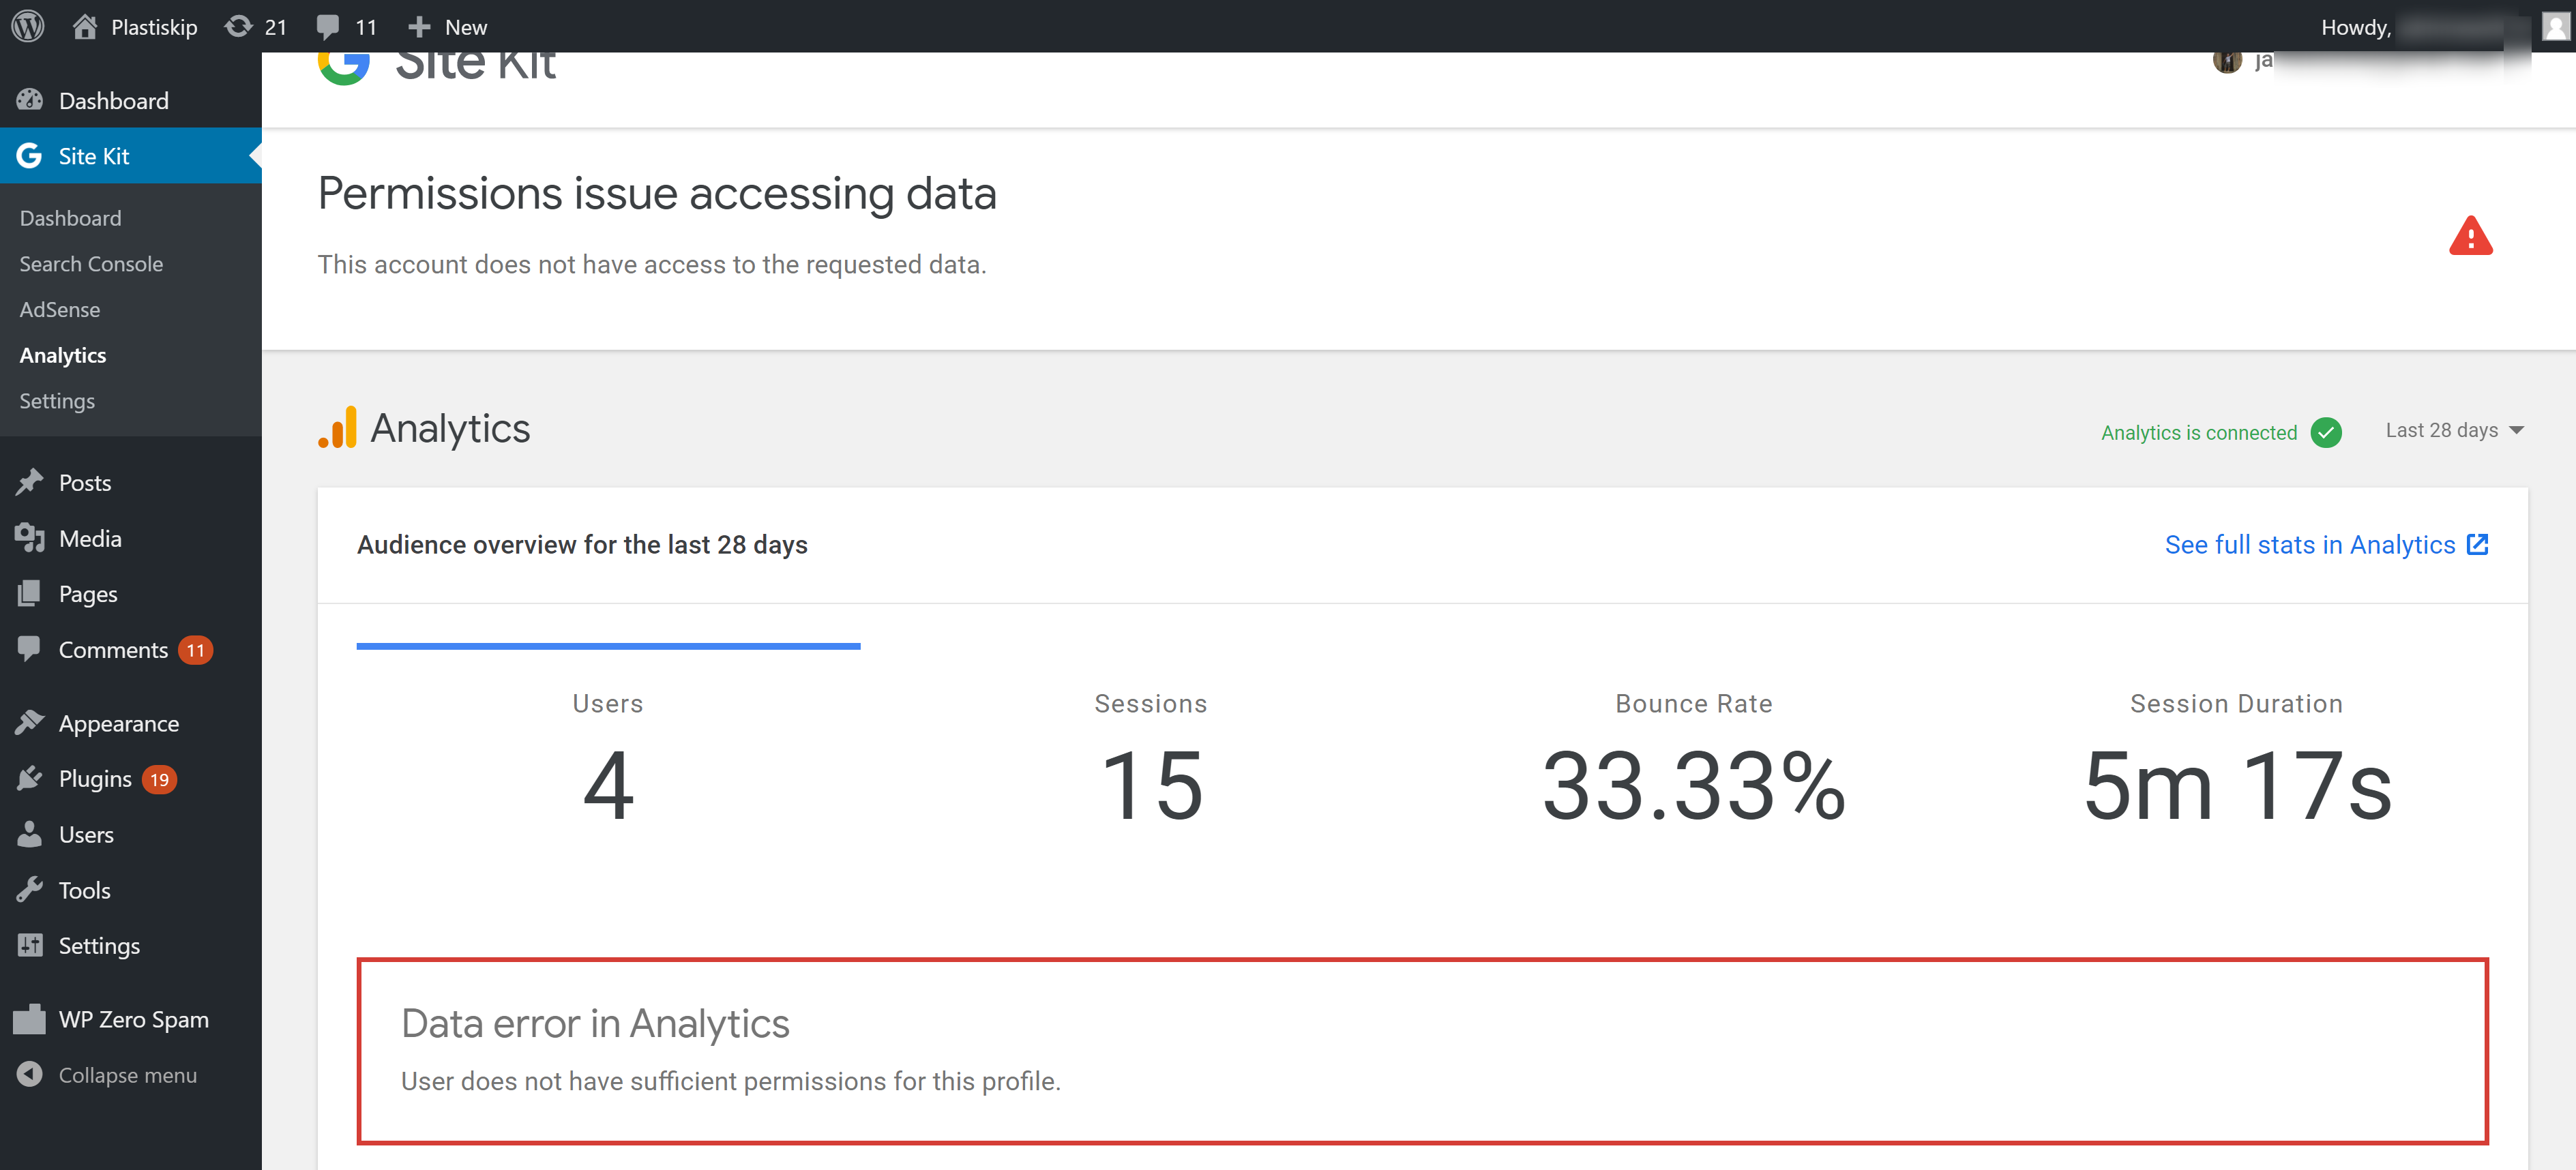
Task: Click the Comments bubble icon in sidebar
Action: click(x=30, y=649)
